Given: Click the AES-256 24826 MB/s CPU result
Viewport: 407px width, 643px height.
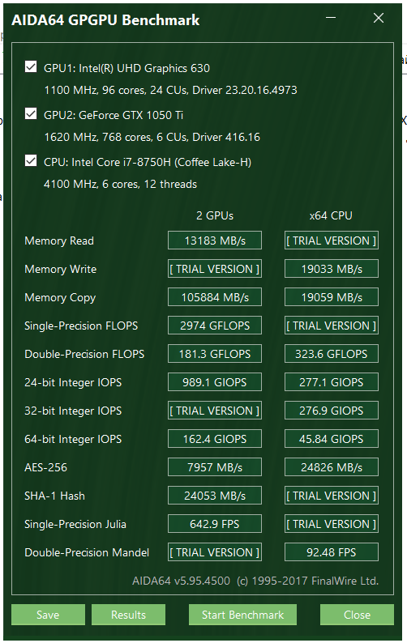Looking at the screenshot, I should (332, 467).
